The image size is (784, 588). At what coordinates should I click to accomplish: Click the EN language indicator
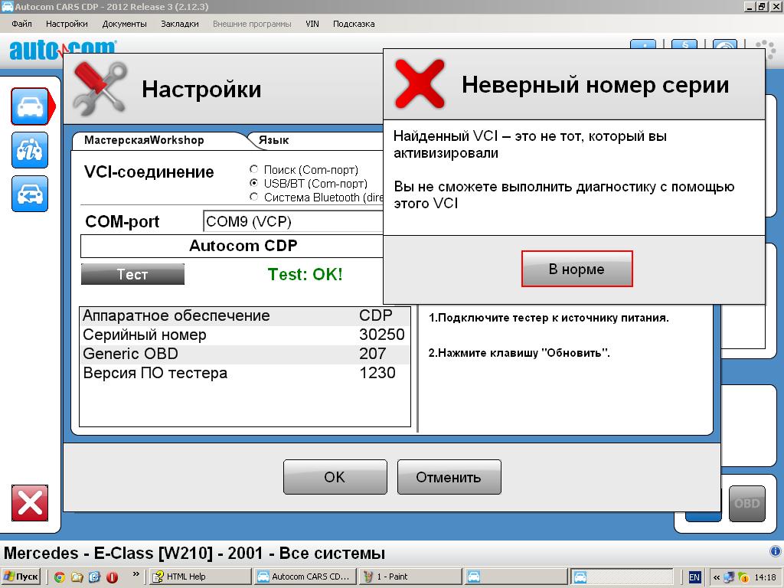tap(694, 577)
